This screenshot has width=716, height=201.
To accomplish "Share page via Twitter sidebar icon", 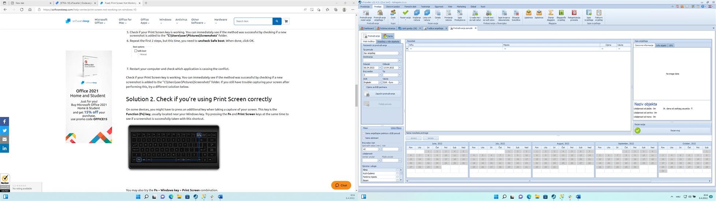I will pos(4,130).
